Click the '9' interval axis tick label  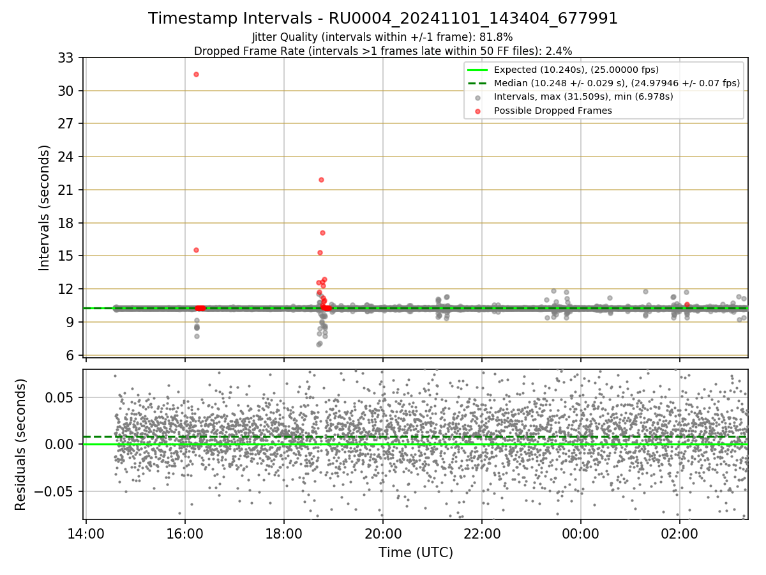pos(71,323)
